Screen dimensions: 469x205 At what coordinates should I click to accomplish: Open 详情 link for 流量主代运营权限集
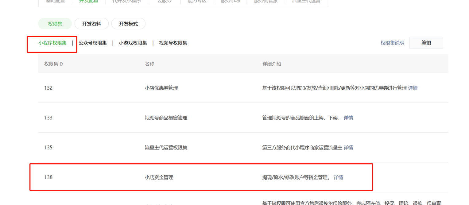348,148
